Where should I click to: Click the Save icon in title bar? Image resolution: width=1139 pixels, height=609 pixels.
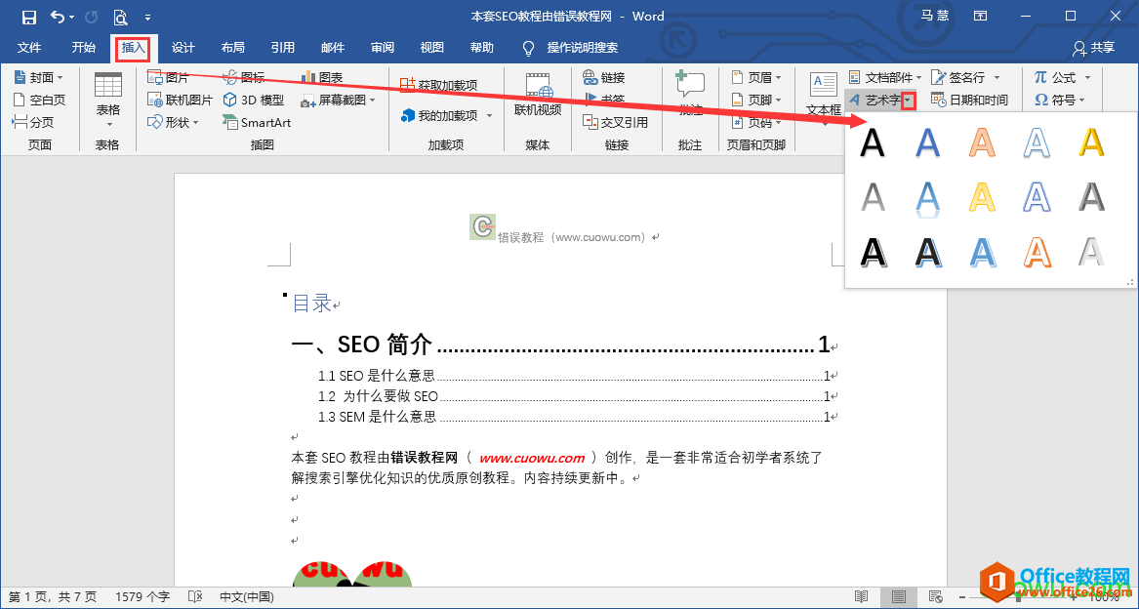click(29, 17)
